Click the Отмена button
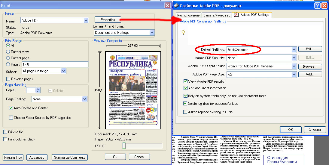Screen dimensions: 329x165 (x=315, y=130)
